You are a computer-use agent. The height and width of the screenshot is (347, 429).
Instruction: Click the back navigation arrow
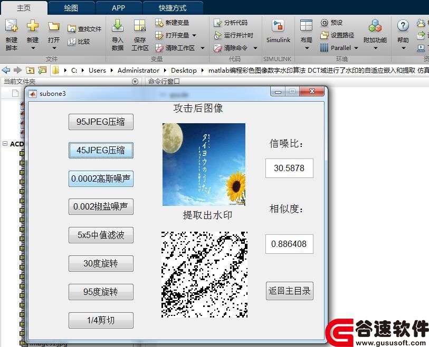[x=6, y=70]
